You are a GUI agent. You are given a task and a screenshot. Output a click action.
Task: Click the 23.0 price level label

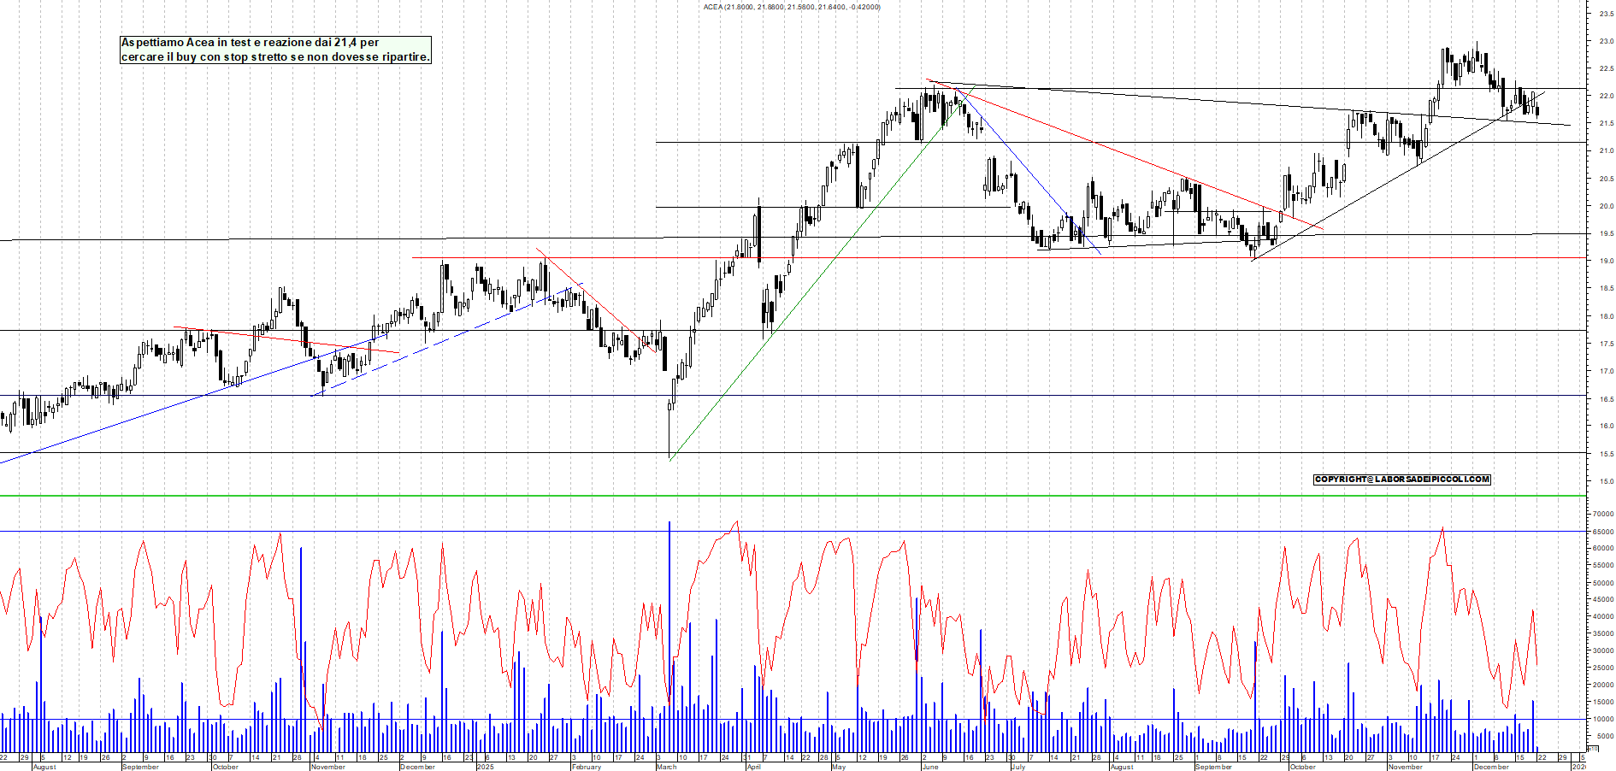coord(1606,41)
